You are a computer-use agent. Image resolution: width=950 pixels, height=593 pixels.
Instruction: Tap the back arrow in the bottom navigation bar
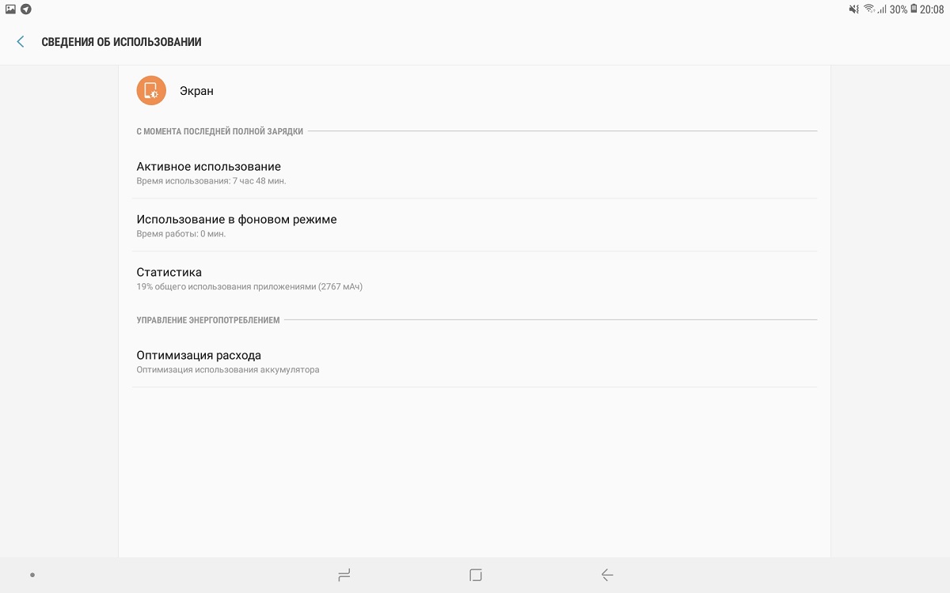pos(606,576)
